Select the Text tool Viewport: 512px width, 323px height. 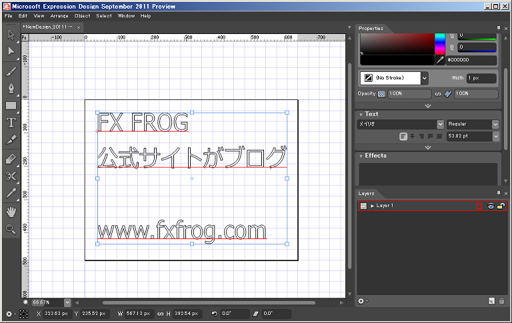pyautogui.click(x=11, y=123)
